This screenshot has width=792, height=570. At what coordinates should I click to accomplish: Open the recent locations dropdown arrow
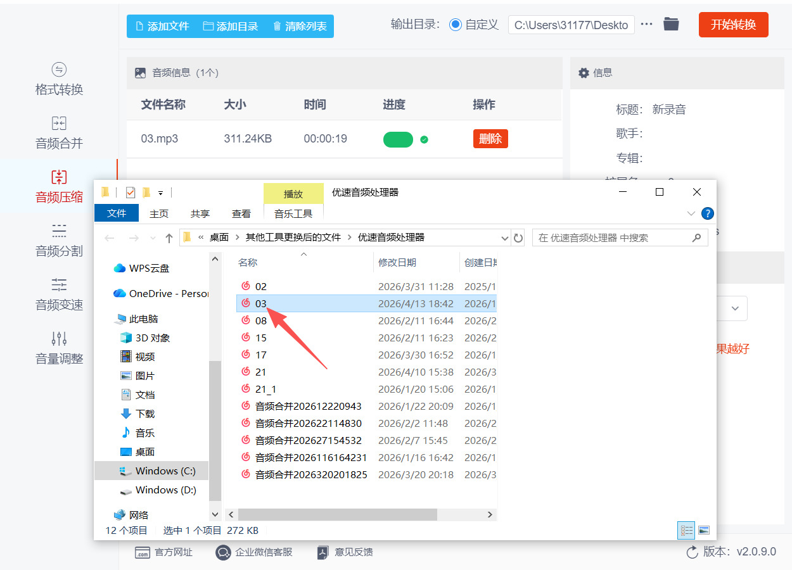pos(153,238)
